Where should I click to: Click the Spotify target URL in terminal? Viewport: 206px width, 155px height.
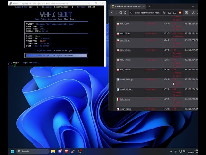(55, 24)
